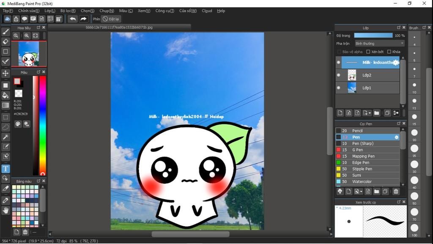Screen dimensions: 433x244
Task: Delete the selected brush with trash icon
Action: coord(396,191)
